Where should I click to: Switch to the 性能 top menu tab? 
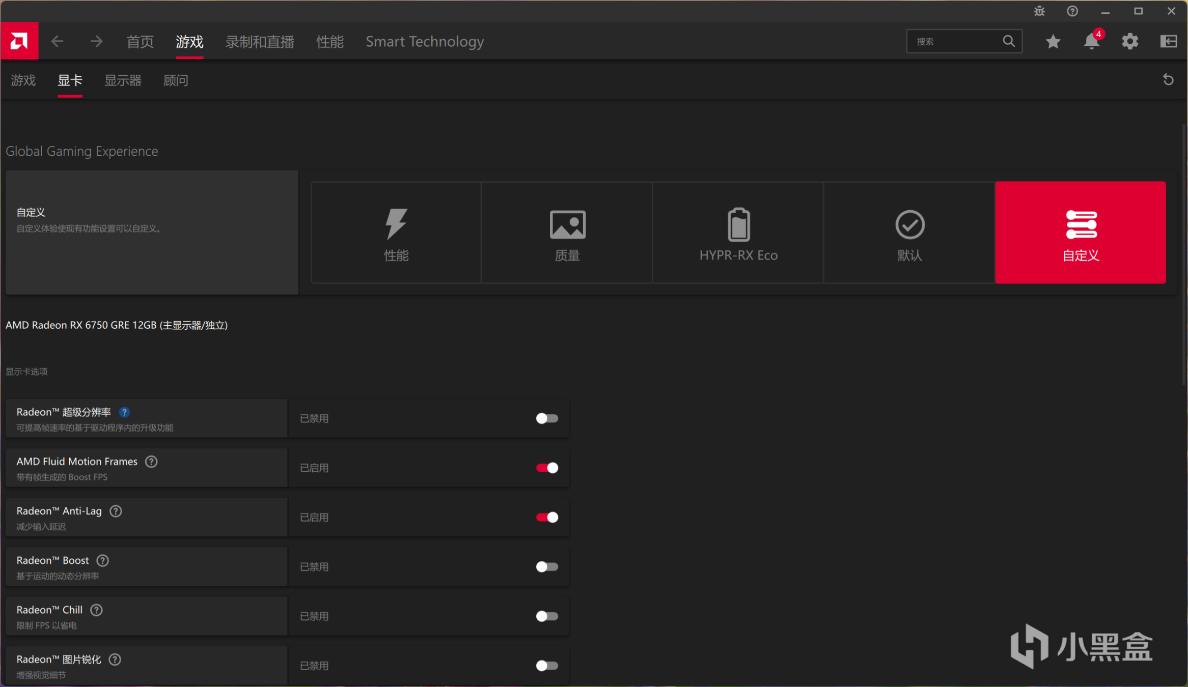click(329, 41)
